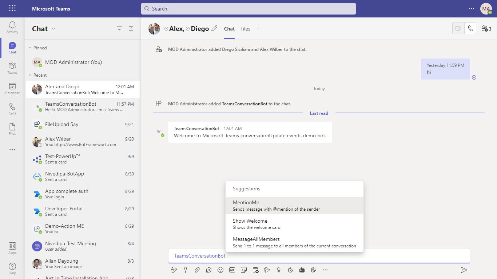Collapse the Pinned chats section
Viewport: 497px width, 279px height.
pyautogui.click(x=30, y=48)
